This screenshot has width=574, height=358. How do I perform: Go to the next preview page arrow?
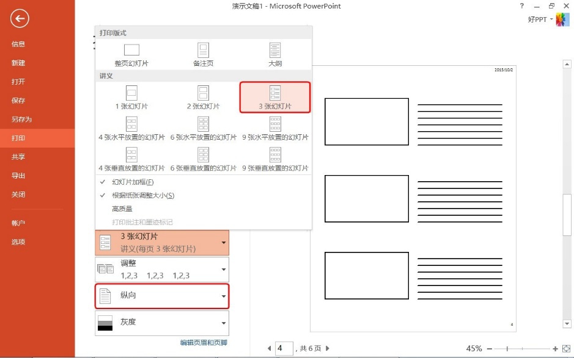pyautogui.click(x=328, y=348)
